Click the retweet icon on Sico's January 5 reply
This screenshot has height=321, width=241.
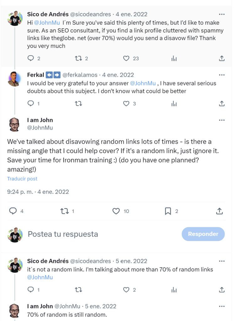(78, 290)
